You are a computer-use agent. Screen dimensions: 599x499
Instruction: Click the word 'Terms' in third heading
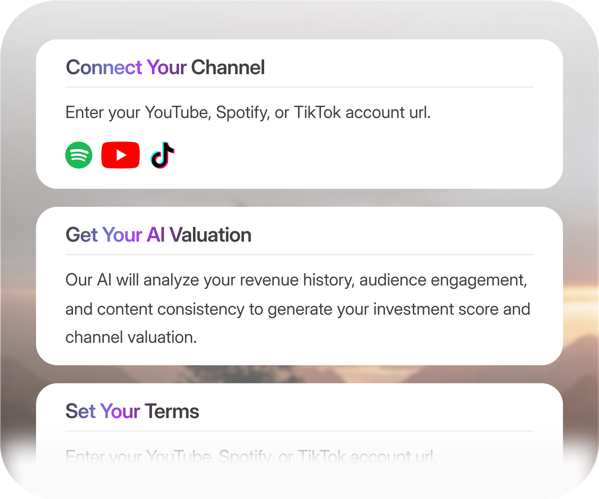coord(172,411)
